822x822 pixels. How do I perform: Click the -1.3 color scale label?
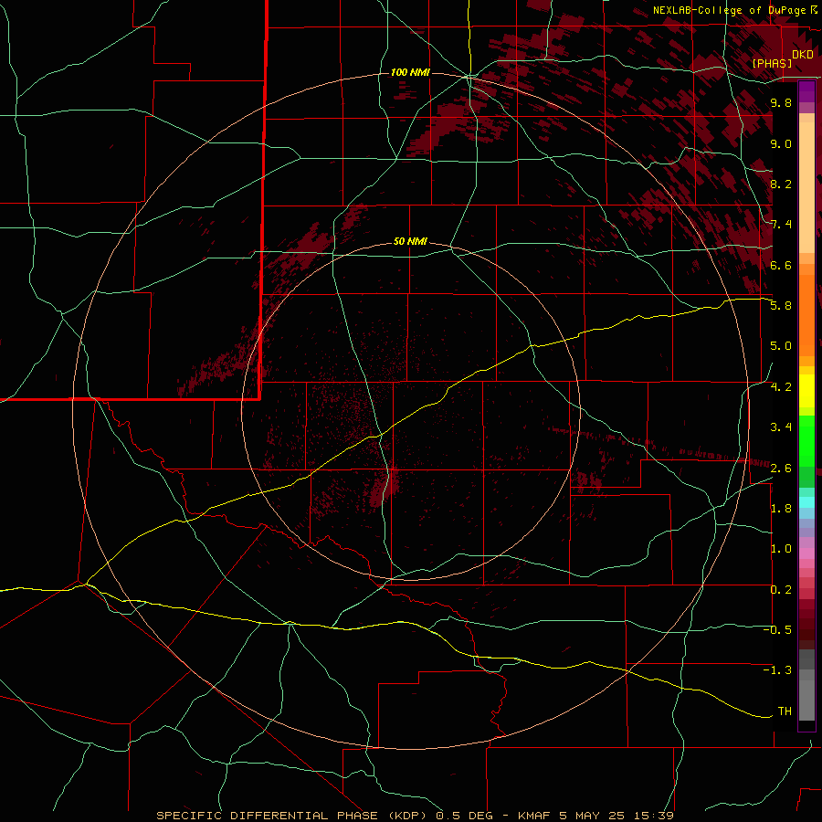(777, 670)
